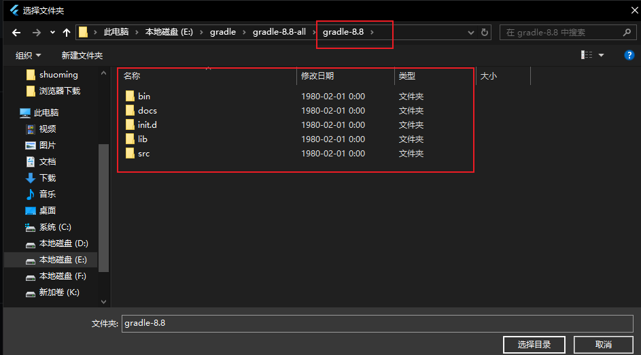The width and height of the screenshot is (641, 355).
Task: Click the 取消 button
Action: click(603, 344)
